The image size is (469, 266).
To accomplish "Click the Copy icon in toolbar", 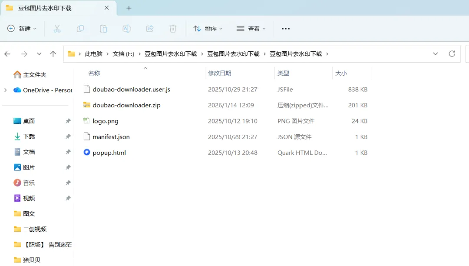I will coord(80,29).
